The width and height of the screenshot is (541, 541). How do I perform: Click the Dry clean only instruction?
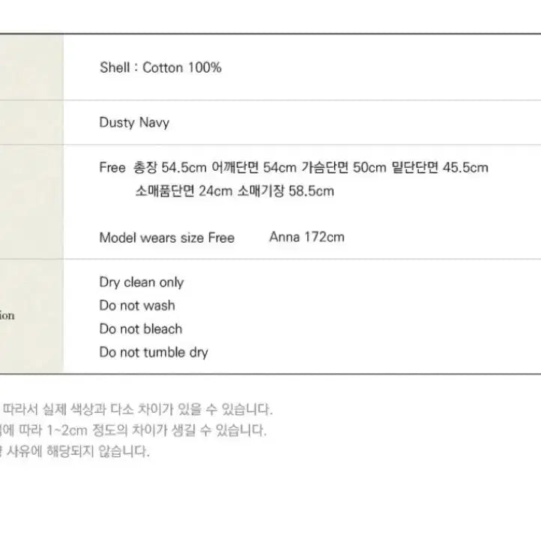[141, 282]
